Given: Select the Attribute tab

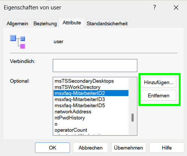Looking at the screenshot, I should pyautogui.click(x=72, y=23).
